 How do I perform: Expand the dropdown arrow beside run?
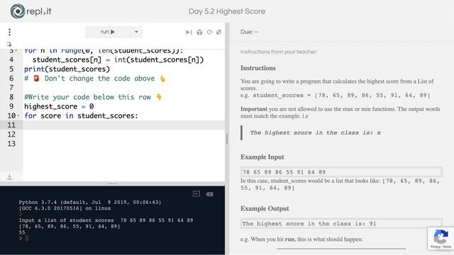(x=136, y=32)
